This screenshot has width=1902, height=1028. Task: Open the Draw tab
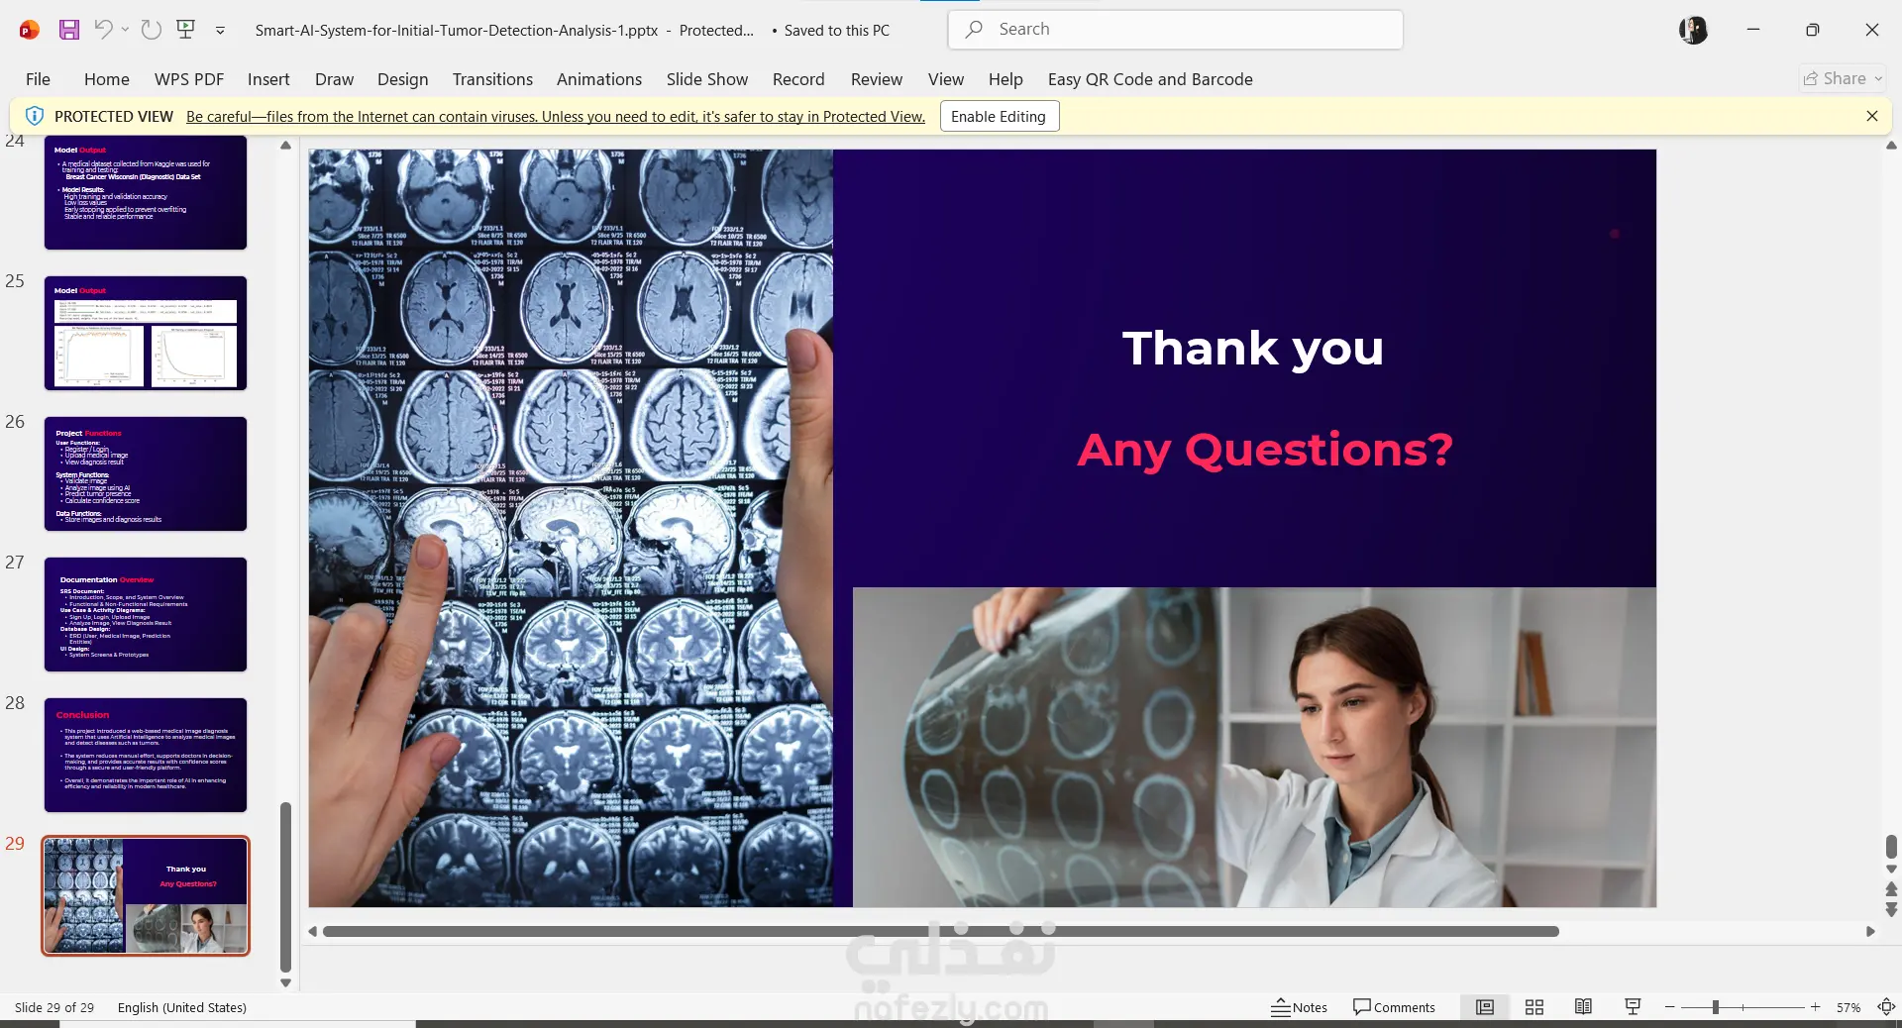pos(334,79)
